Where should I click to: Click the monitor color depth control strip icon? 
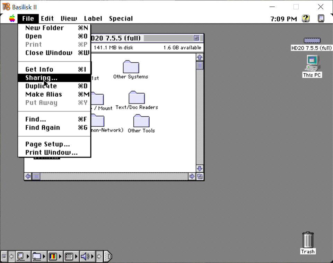pyautogui.click(x=53, y=256)
